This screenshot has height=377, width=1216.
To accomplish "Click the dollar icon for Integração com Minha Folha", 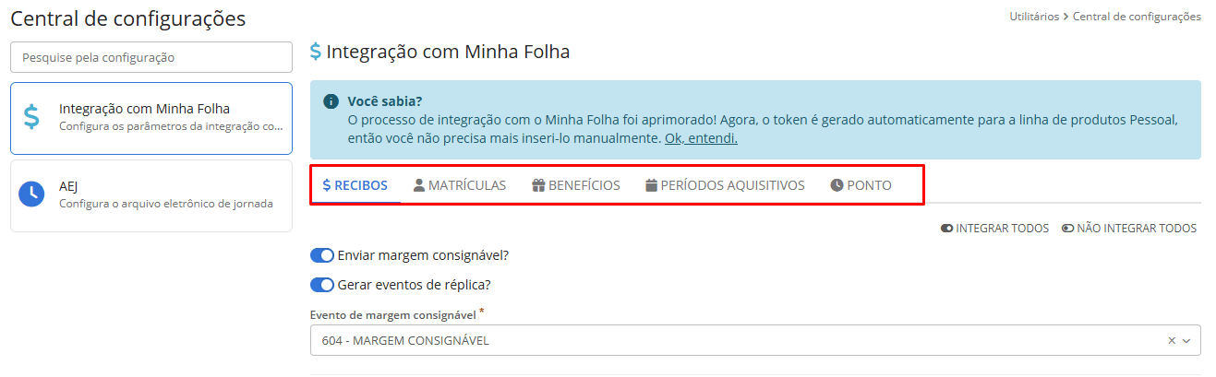I will point(31,117).
